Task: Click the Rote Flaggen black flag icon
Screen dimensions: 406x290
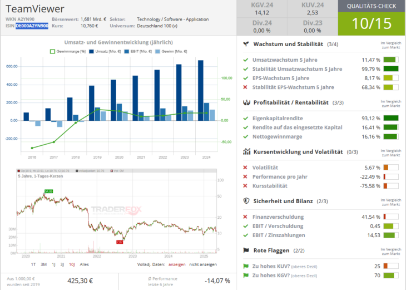Action: (x=246, y=250)
